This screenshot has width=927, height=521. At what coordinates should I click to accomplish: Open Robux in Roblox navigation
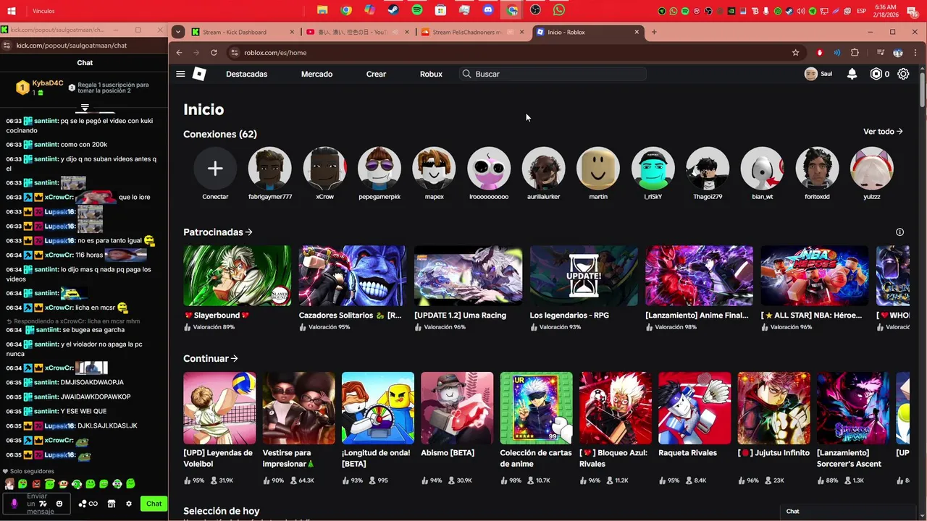pyautogui.click(x=431, y=74)
